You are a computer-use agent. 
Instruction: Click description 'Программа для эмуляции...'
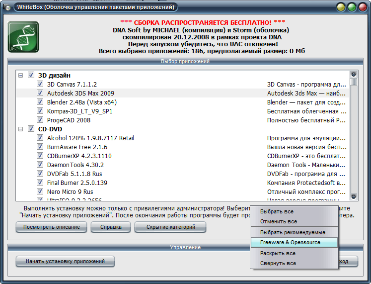(306, 138)
